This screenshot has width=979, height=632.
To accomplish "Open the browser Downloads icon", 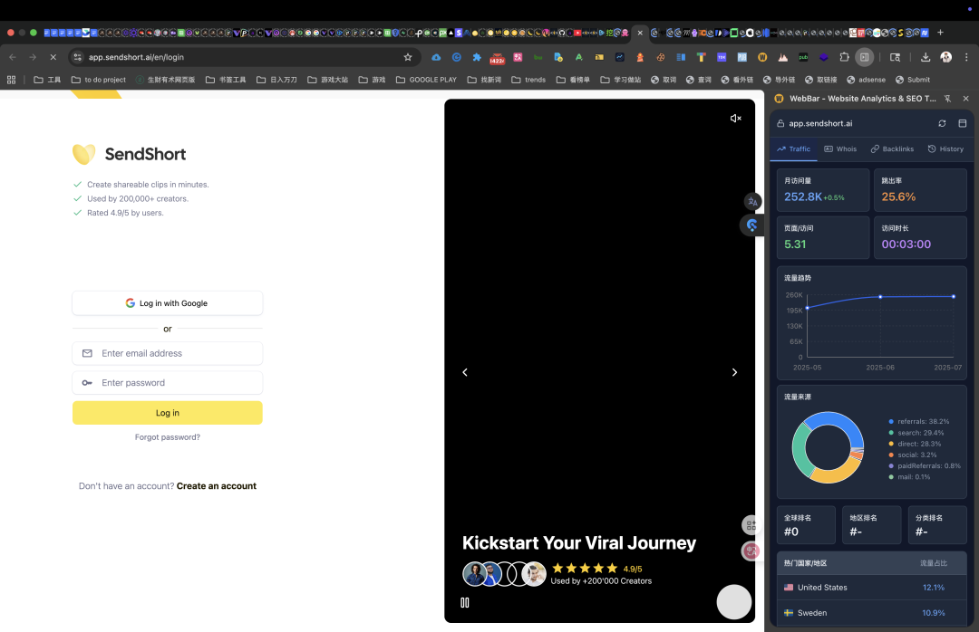I will click(926, 57).
